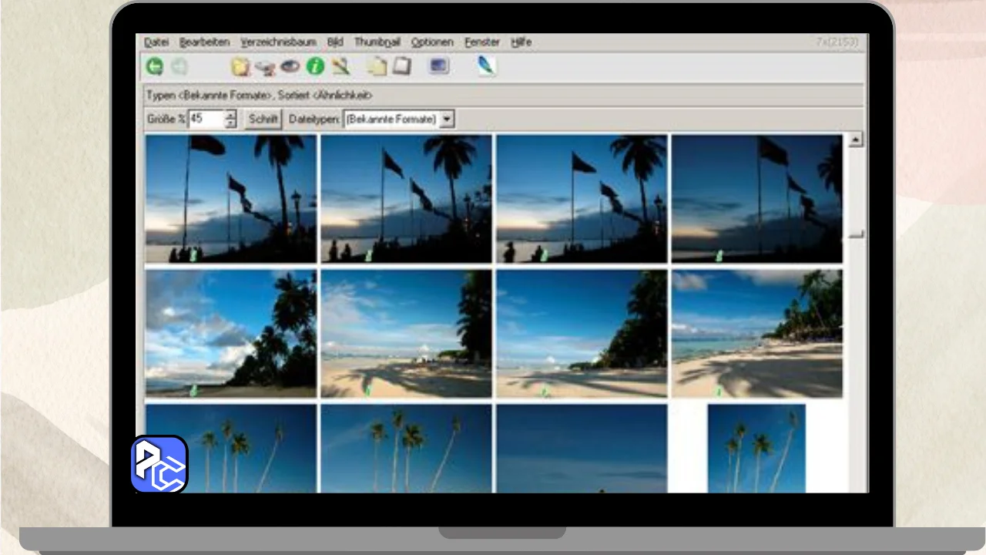
Task: Click the Größe % input field
Action: click(x=205, y=119)
